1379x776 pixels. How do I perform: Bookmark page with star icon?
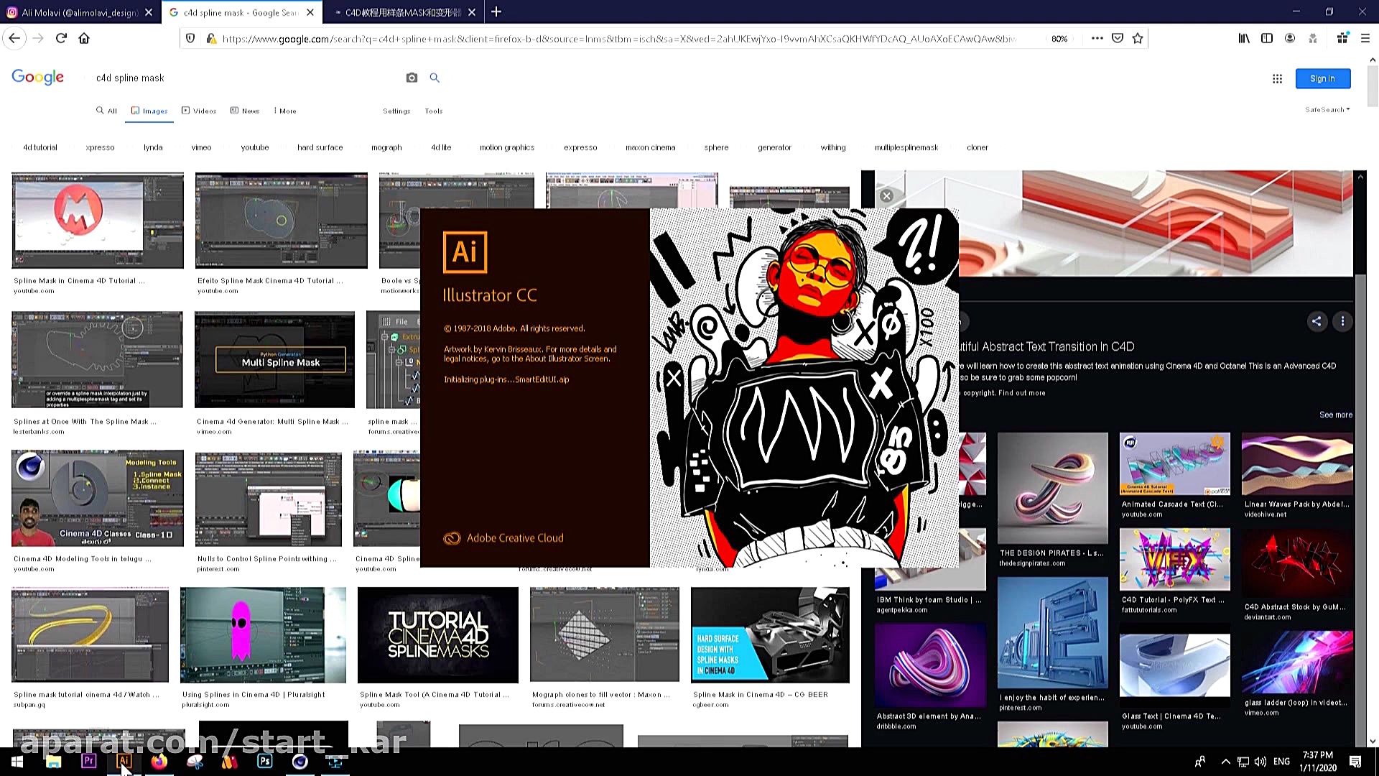click(1138, 39)
